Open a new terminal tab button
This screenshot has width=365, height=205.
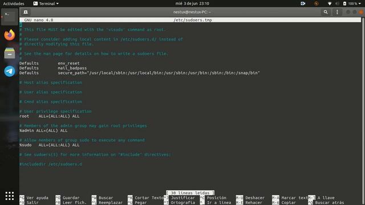click(26, 12)
